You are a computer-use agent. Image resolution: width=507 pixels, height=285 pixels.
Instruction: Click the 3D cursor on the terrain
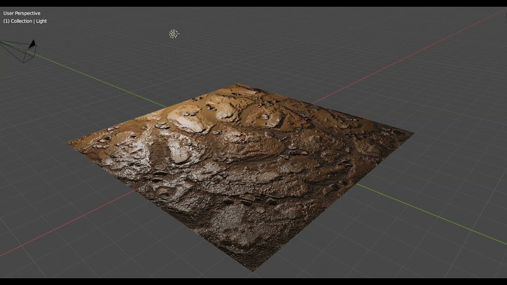pos(242,138)
